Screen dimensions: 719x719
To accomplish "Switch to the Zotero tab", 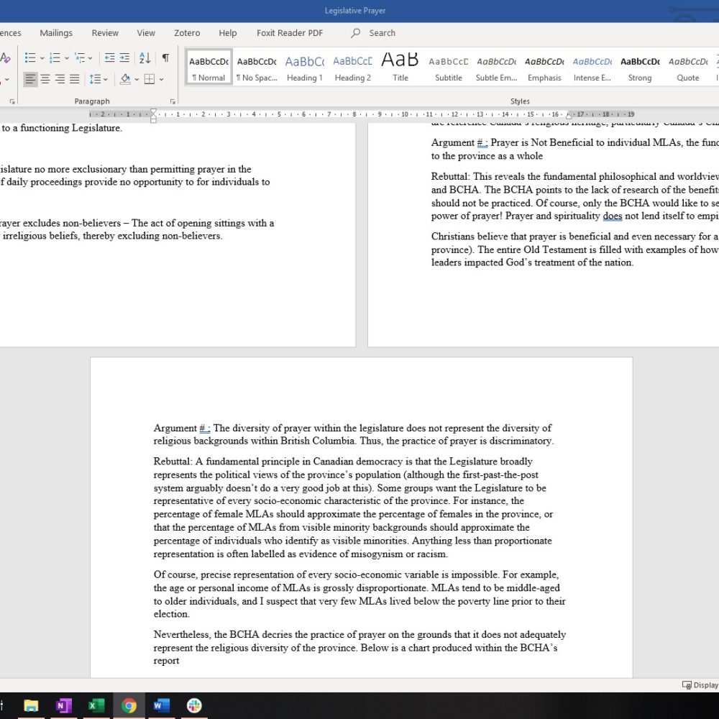I will 187,33.
